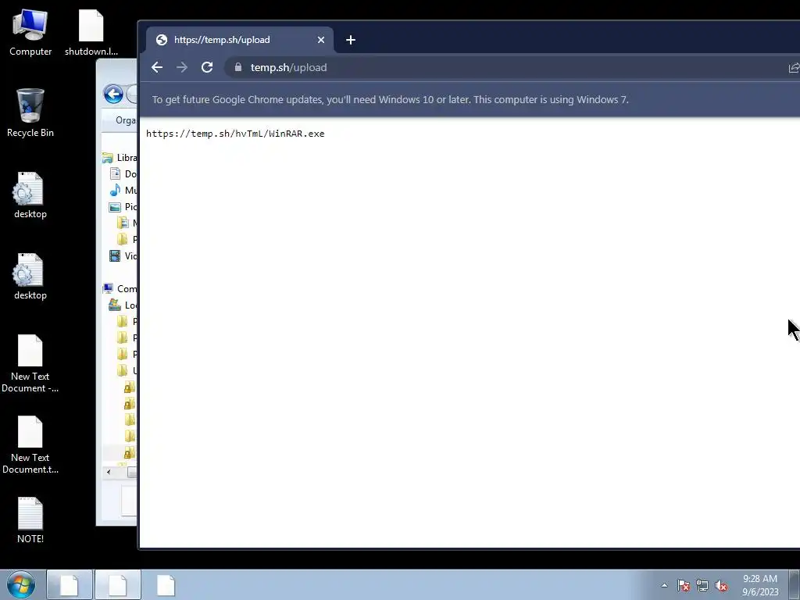Select New Text Document.txt icon
The image size is (800, 600).
click(x=30, y=445)
